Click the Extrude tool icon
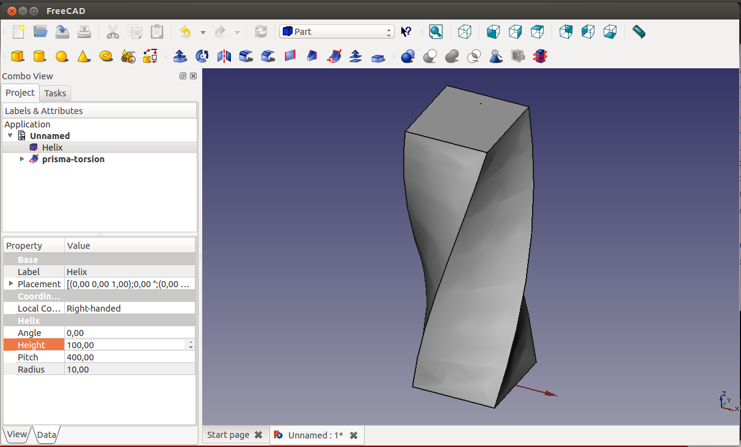This screenshot has height=447, width=741. pyautogui.click(x=180, y=57)
